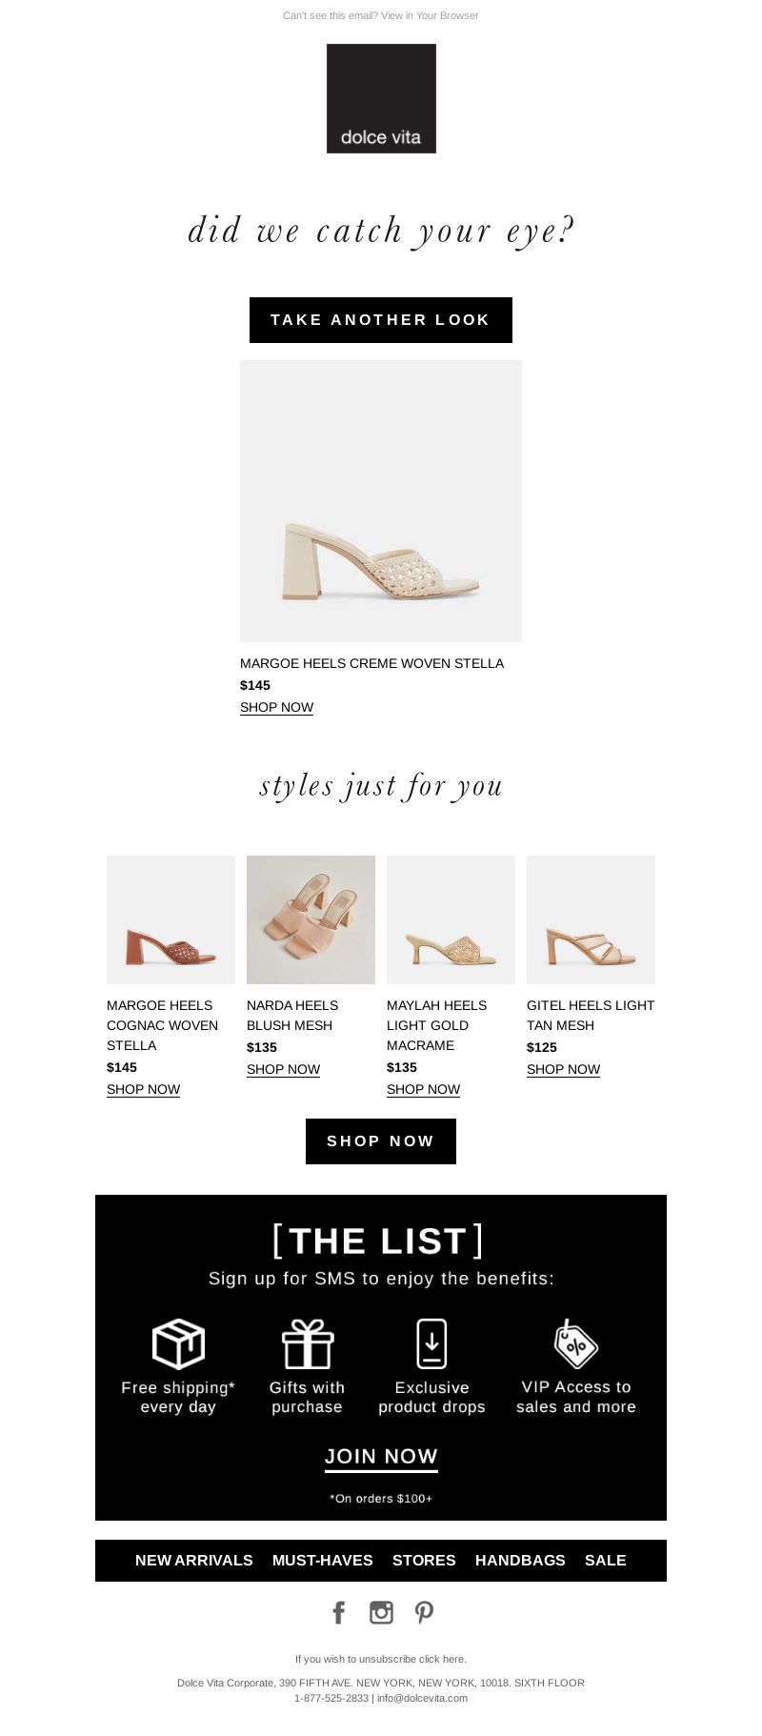Click the gift box icon
762x1736 pixels.
point(307,1343)
